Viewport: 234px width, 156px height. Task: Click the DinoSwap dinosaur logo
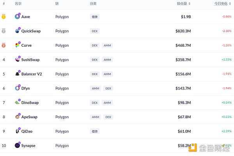[x=18, y=103]
